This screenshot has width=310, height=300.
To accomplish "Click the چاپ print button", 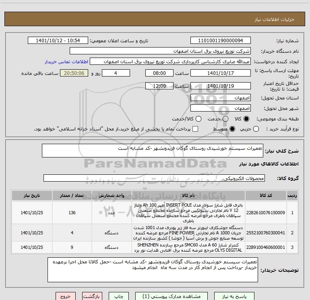I will 119,296.
